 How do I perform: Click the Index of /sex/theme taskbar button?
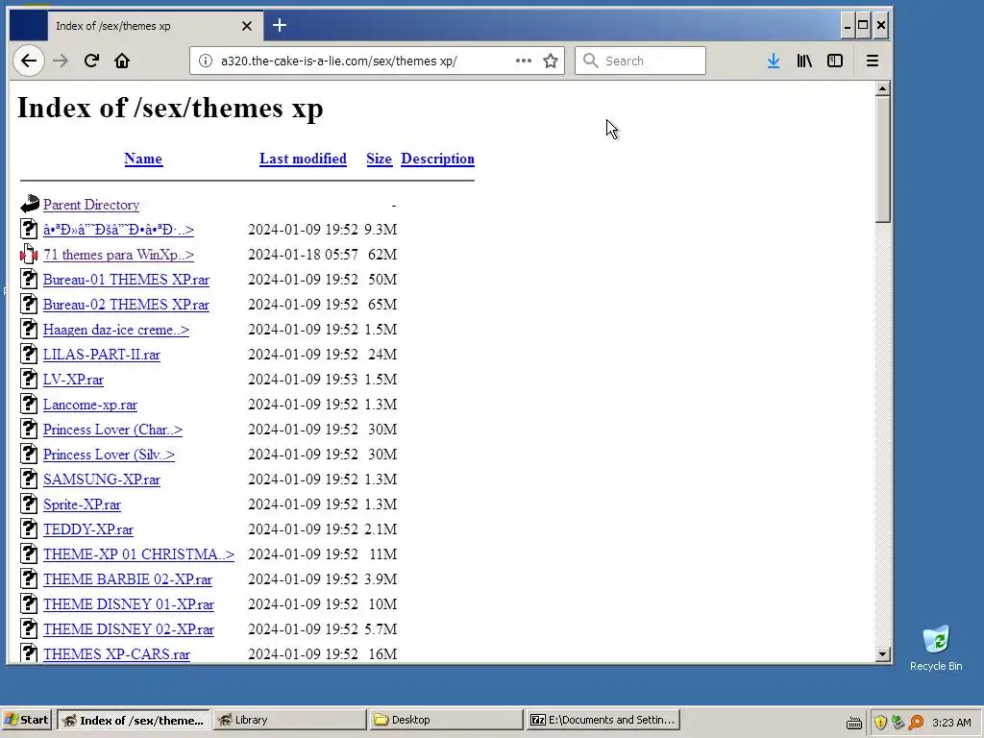point(133,721)
